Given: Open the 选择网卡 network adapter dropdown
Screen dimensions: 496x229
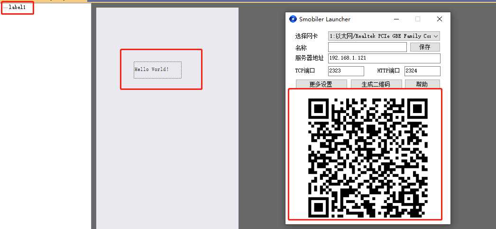Looking at the screenshot, I should coord(384,36).
